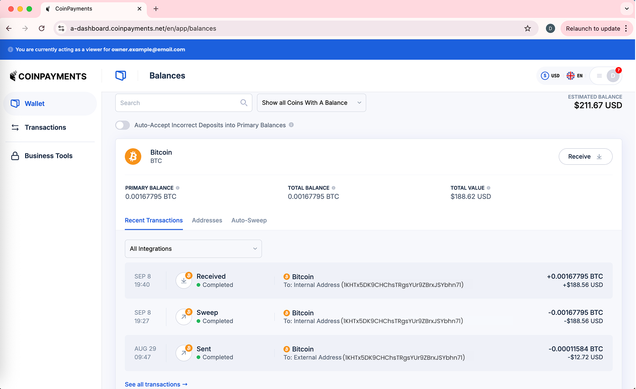This screenshot has height=389, width=636.
Task: Click the Received transaction download icon
Action: coord(184,281)
